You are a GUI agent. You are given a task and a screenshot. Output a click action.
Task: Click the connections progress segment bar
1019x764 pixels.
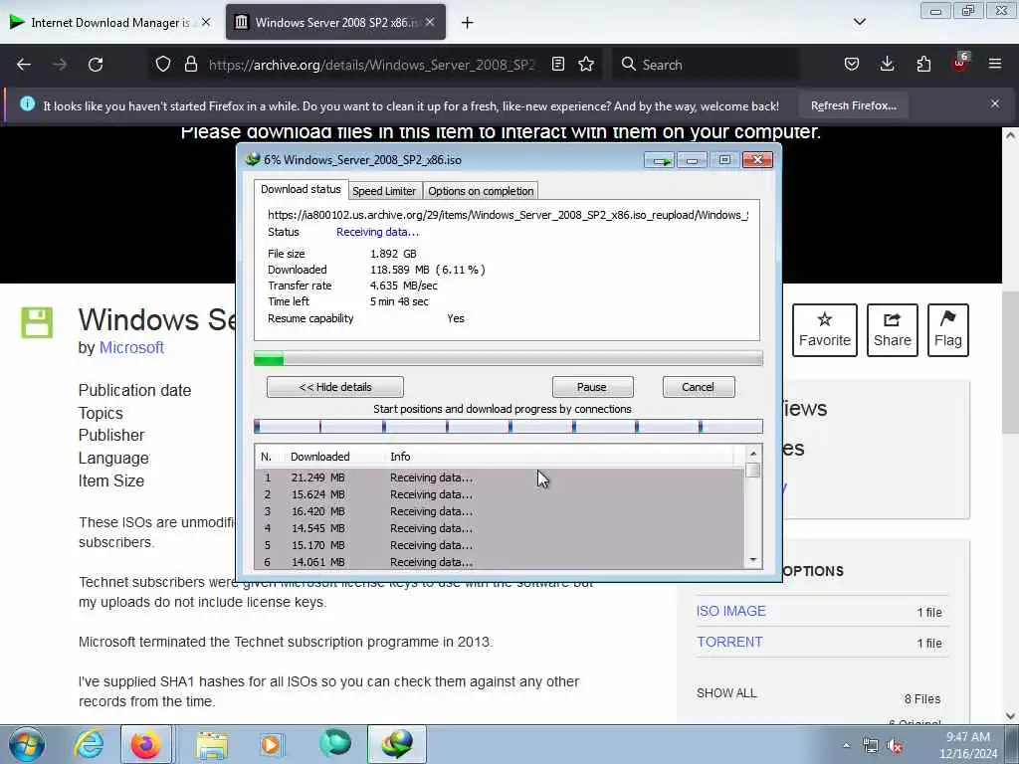pos(509,426)
